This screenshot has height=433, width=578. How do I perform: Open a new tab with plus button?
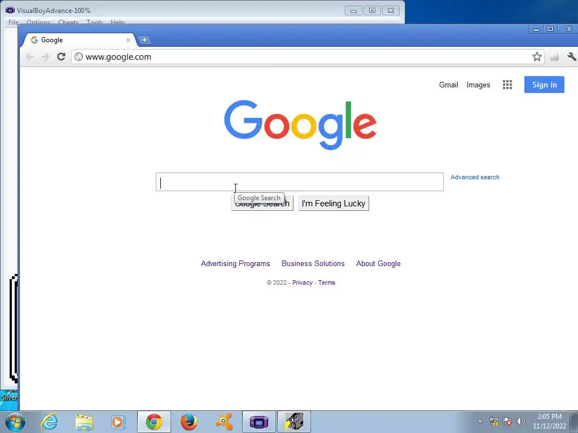point(144,40)
